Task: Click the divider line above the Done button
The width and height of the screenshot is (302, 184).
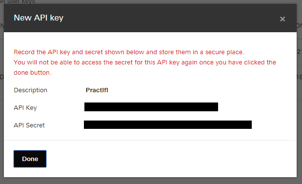Action: coord(150,140)
